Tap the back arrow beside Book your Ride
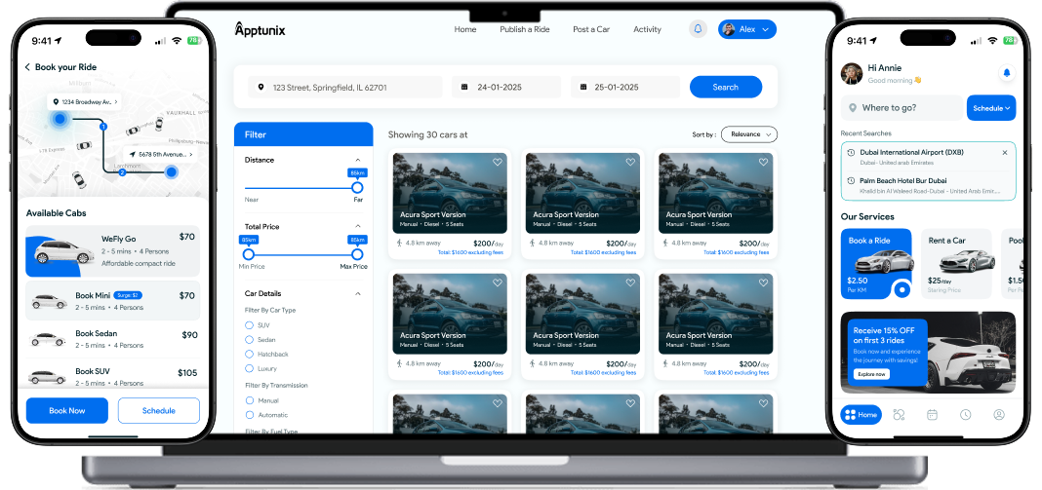The image size is (1042, 490). [27, 67]
